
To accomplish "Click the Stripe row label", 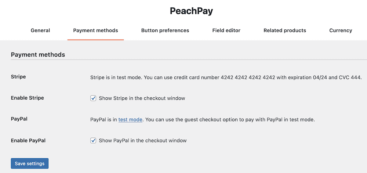I will click(18, 77).
